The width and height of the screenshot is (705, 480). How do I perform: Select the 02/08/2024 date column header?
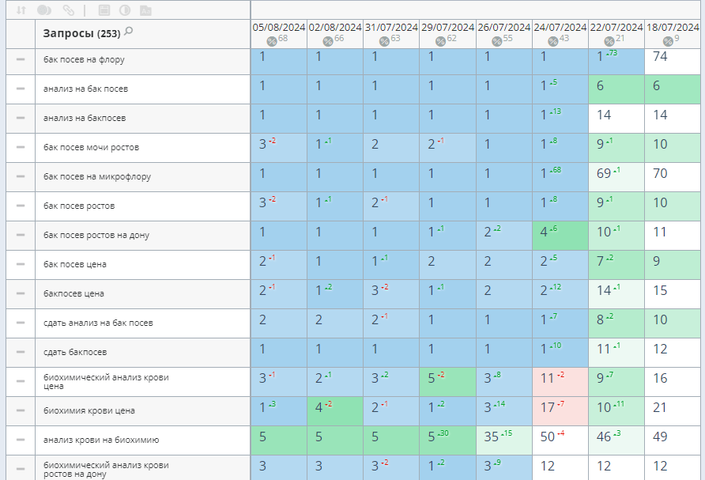335,27
